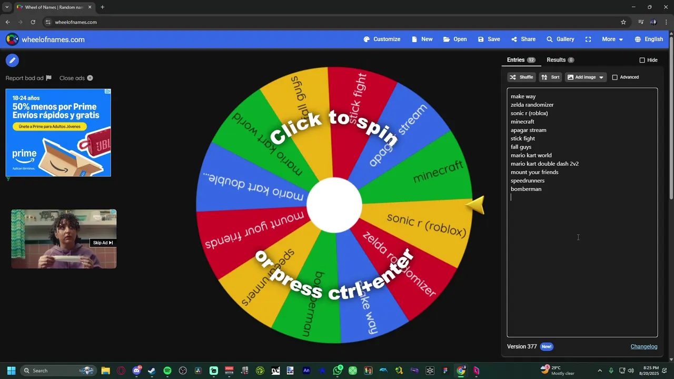674x379 pixels.
Task: Open the Changelog link
Action: click(644, 346)
